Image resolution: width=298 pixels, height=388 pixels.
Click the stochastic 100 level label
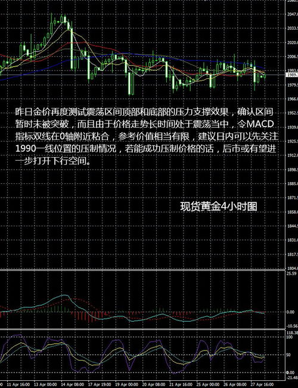tap(289, 337)
